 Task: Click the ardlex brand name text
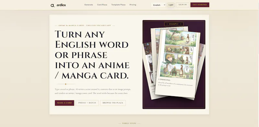point(61,5)
